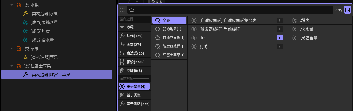The width and height of the screenshot is (353, 111).
Task: Focus the popup search input field
Action: [230, 10]
